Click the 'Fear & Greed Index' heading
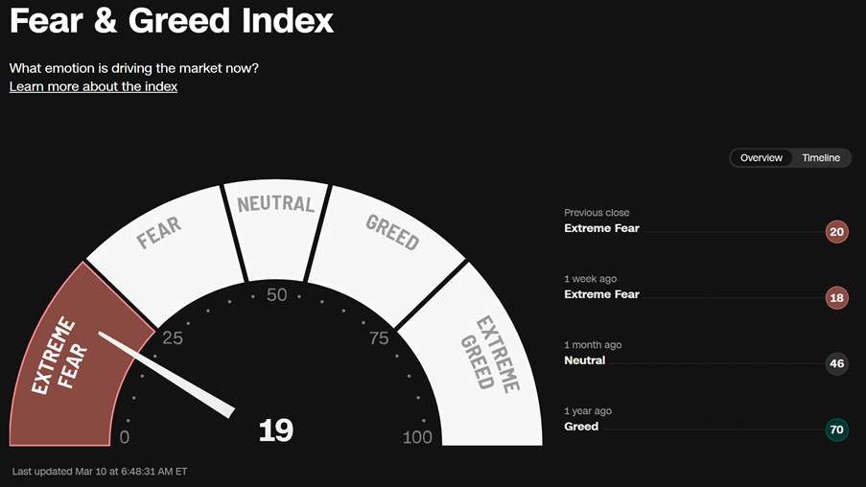866x487 pixels. point(172,20)
